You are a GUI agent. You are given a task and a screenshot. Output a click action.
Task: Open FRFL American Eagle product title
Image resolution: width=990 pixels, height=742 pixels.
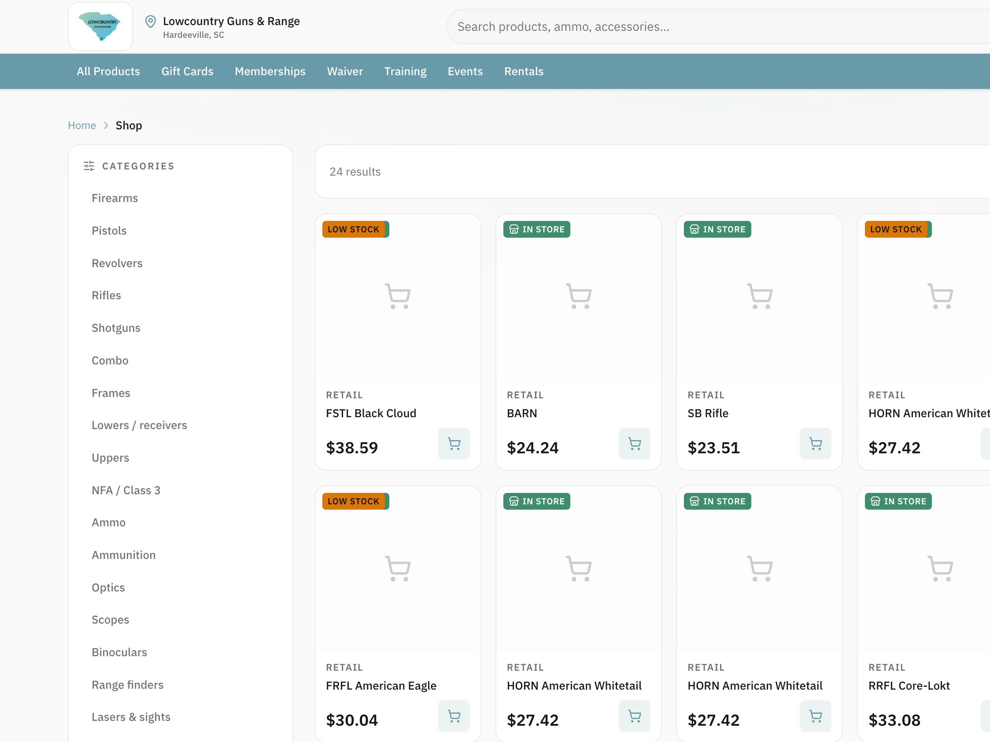click(x=381, y=686)
